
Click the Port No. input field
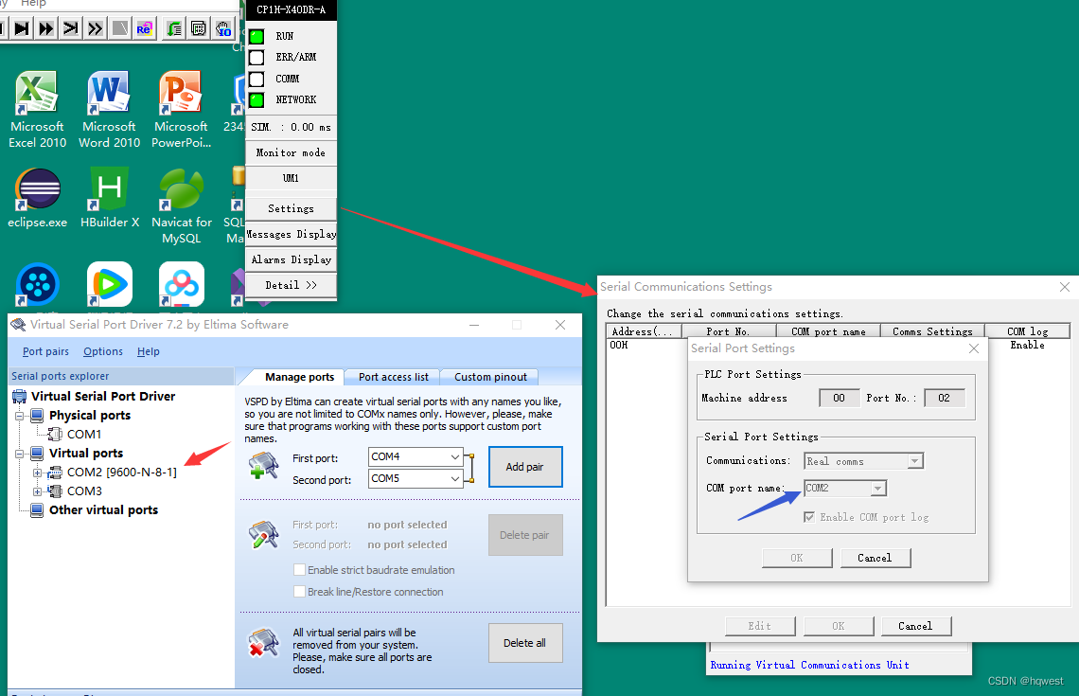coord(944,398)
